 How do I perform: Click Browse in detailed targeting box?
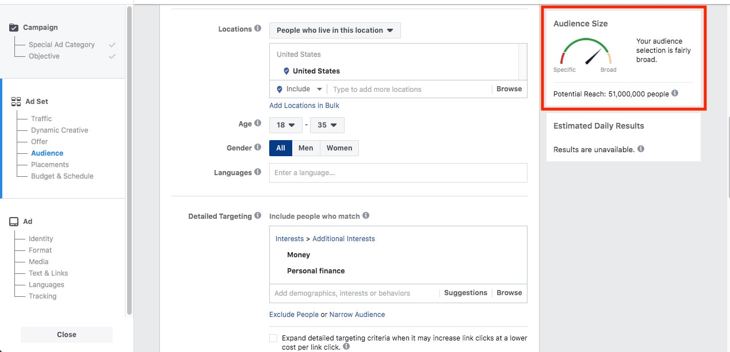coord(509,293)
